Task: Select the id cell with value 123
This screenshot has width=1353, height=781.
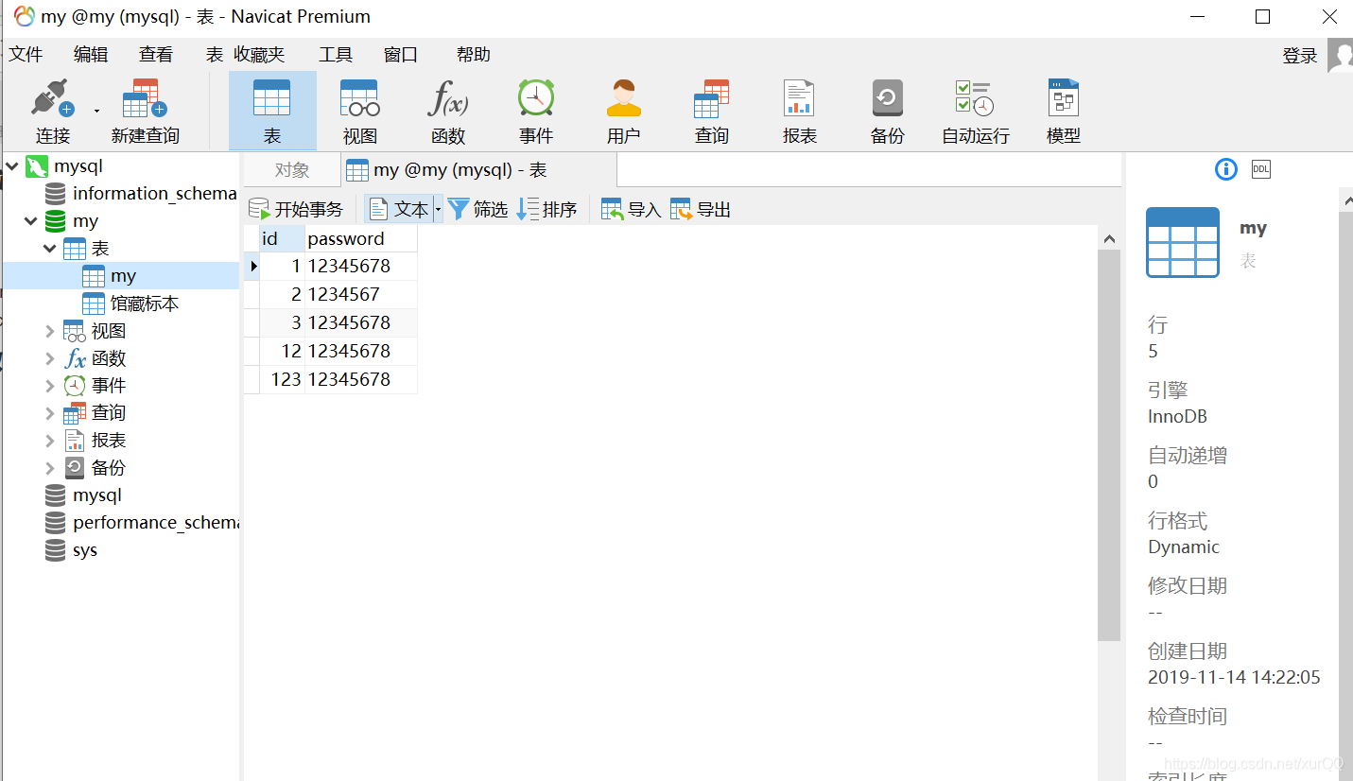Action: point(282,379)
